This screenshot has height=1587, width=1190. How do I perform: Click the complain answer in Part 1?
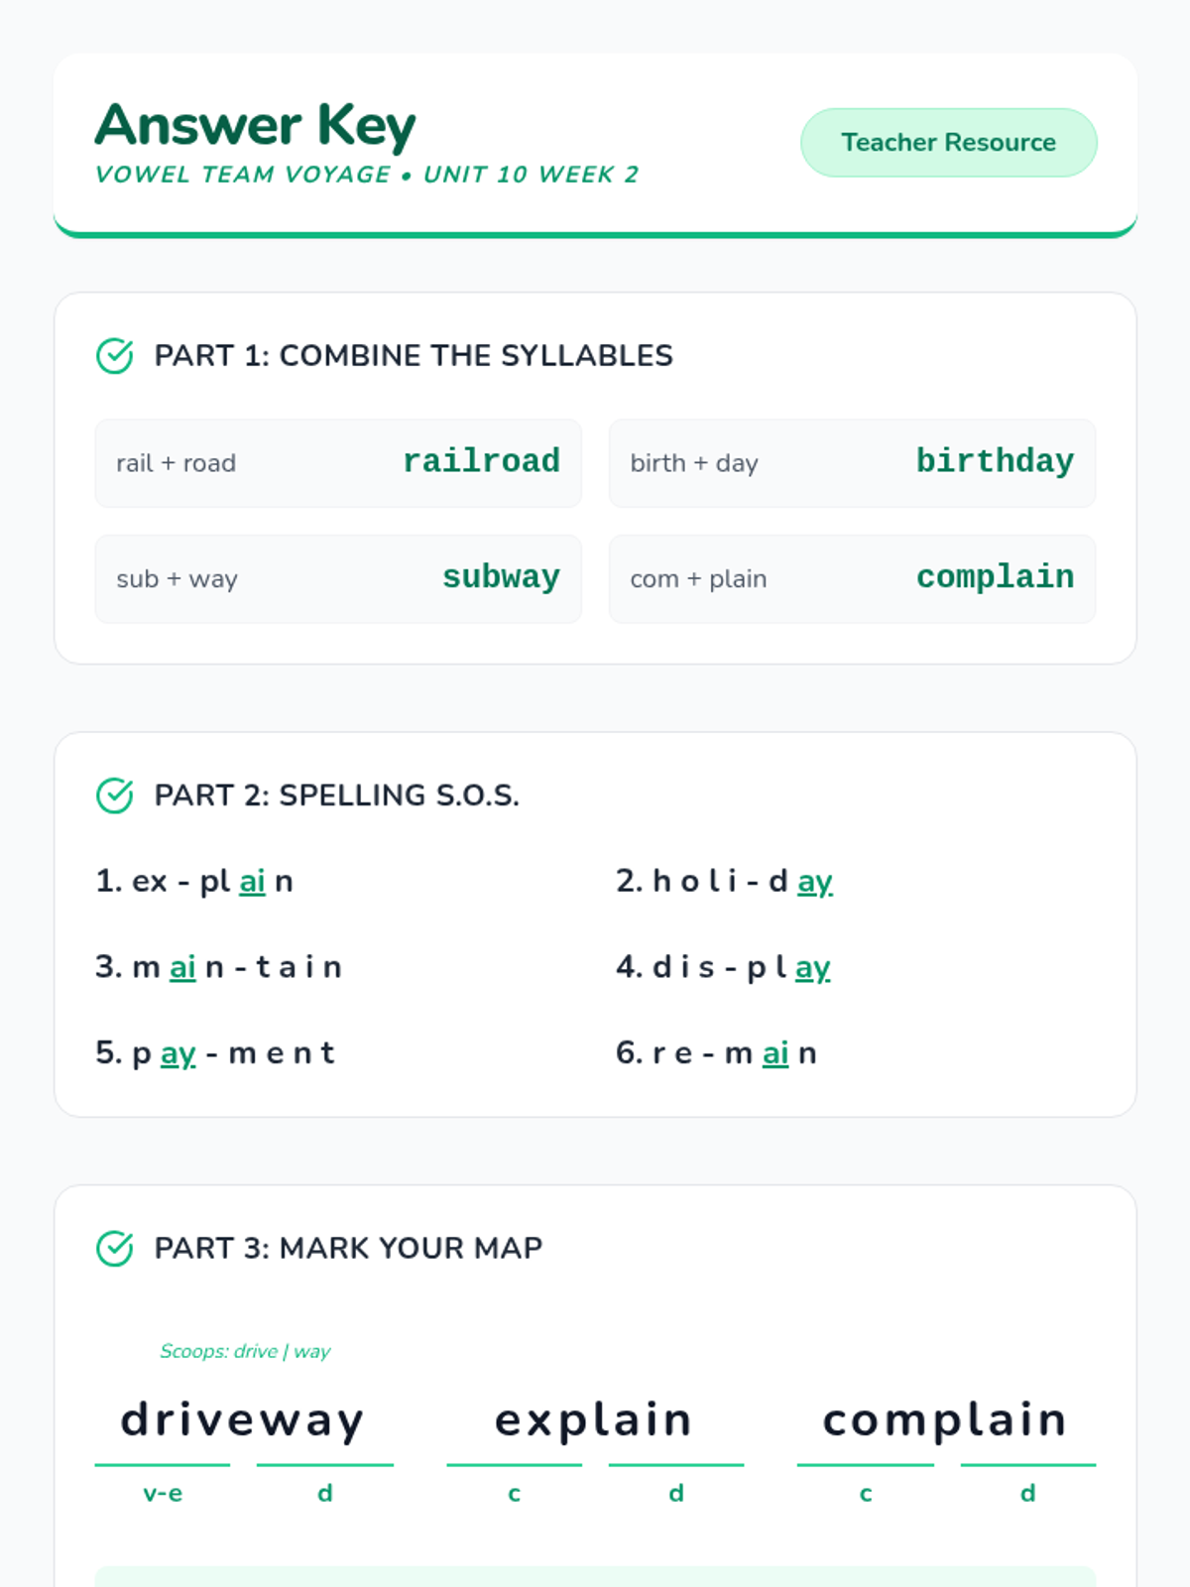tap(995, 578)
